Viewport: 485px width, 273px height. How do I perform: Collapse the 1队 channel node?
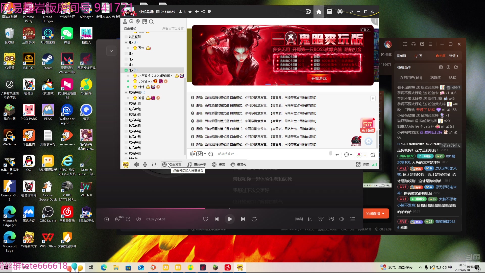pos(126,42)
